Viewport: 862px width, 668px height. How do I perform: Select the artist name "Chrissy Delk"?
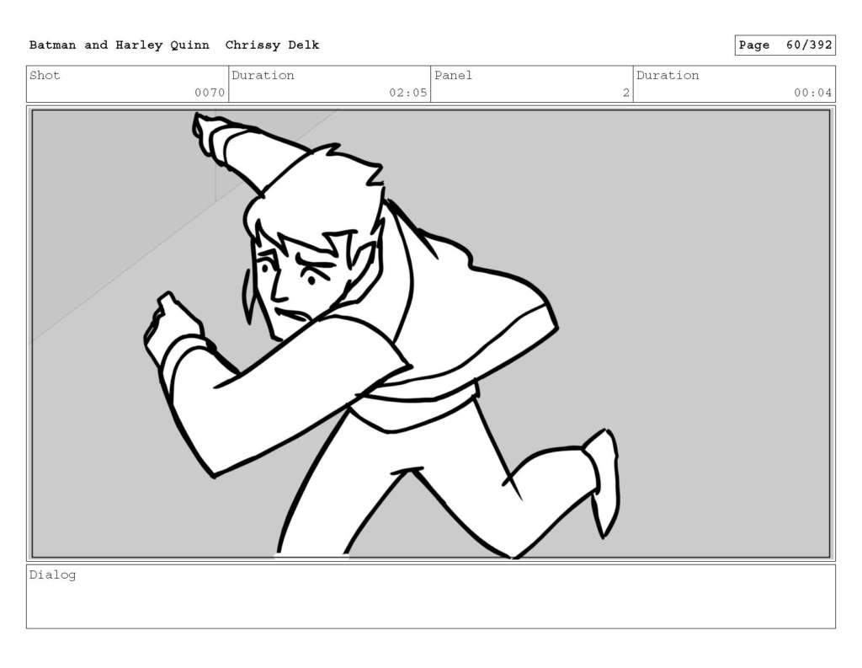point(272,45)
